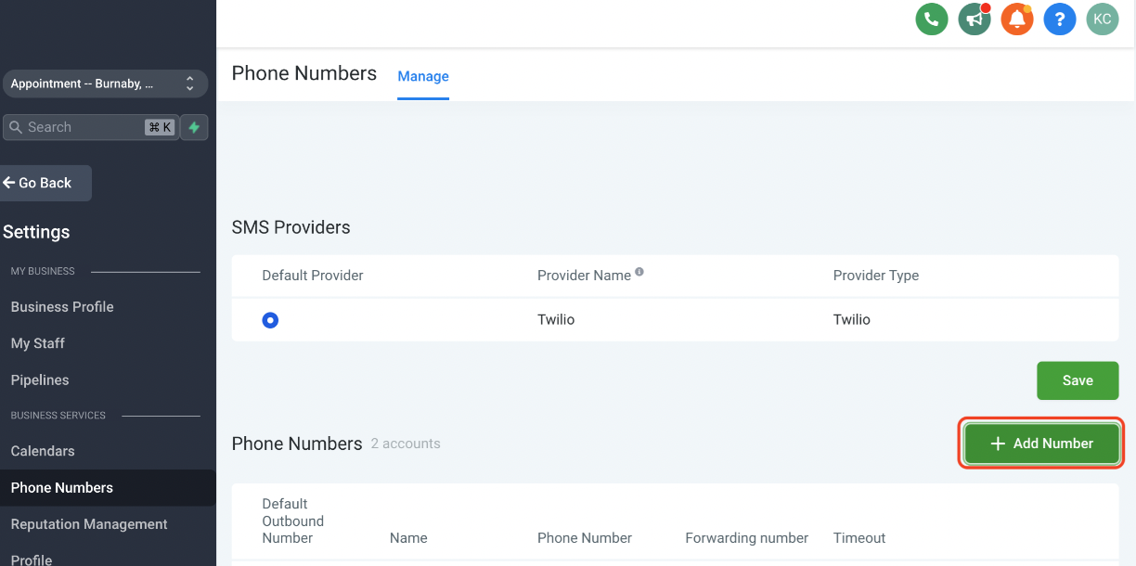Open the Pipelines settings page
The image size is (1136, 566).
tap(40, 380)
